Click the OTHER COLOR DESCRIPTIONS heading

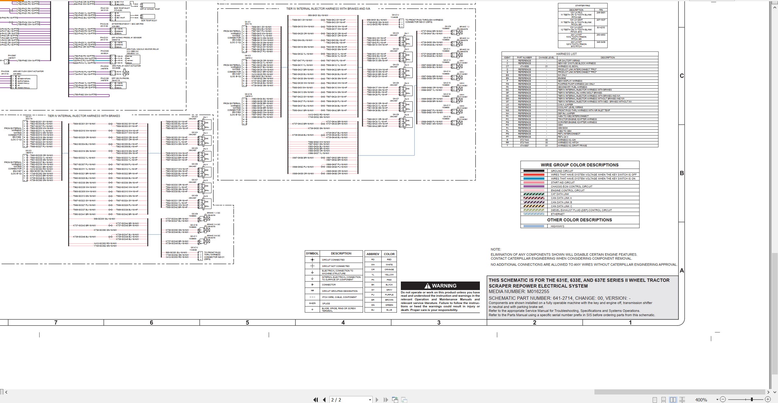(580, 220)
